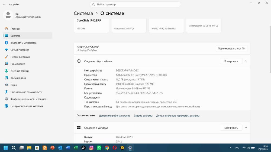
Task: Open Microsoft Store from the taskbar
Action: [37, 148]
